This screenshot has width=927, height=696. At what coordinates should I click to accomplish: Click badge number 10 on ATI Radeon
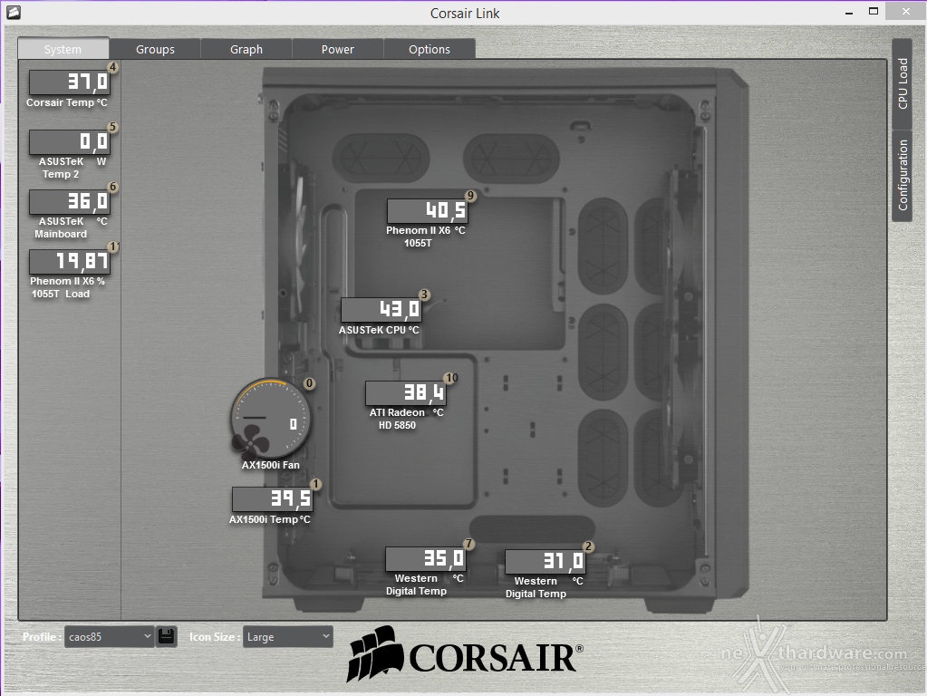451,378
